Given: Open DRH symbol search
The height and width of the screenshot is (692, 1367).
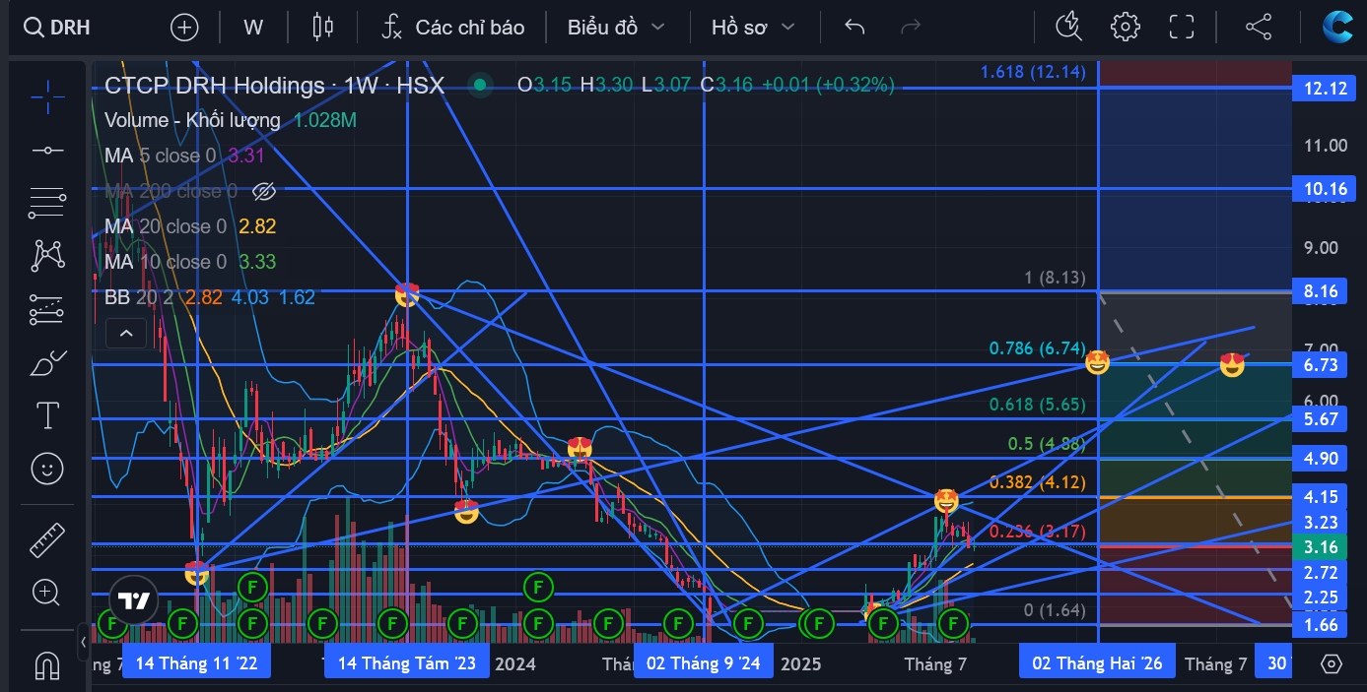Looking at the screenshot, I should [x=57, y=28].
